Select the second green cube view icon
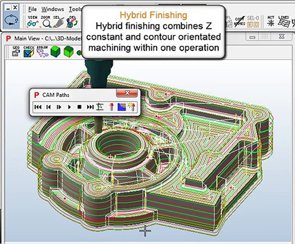The image size is (295, 244). pos(69,51)
